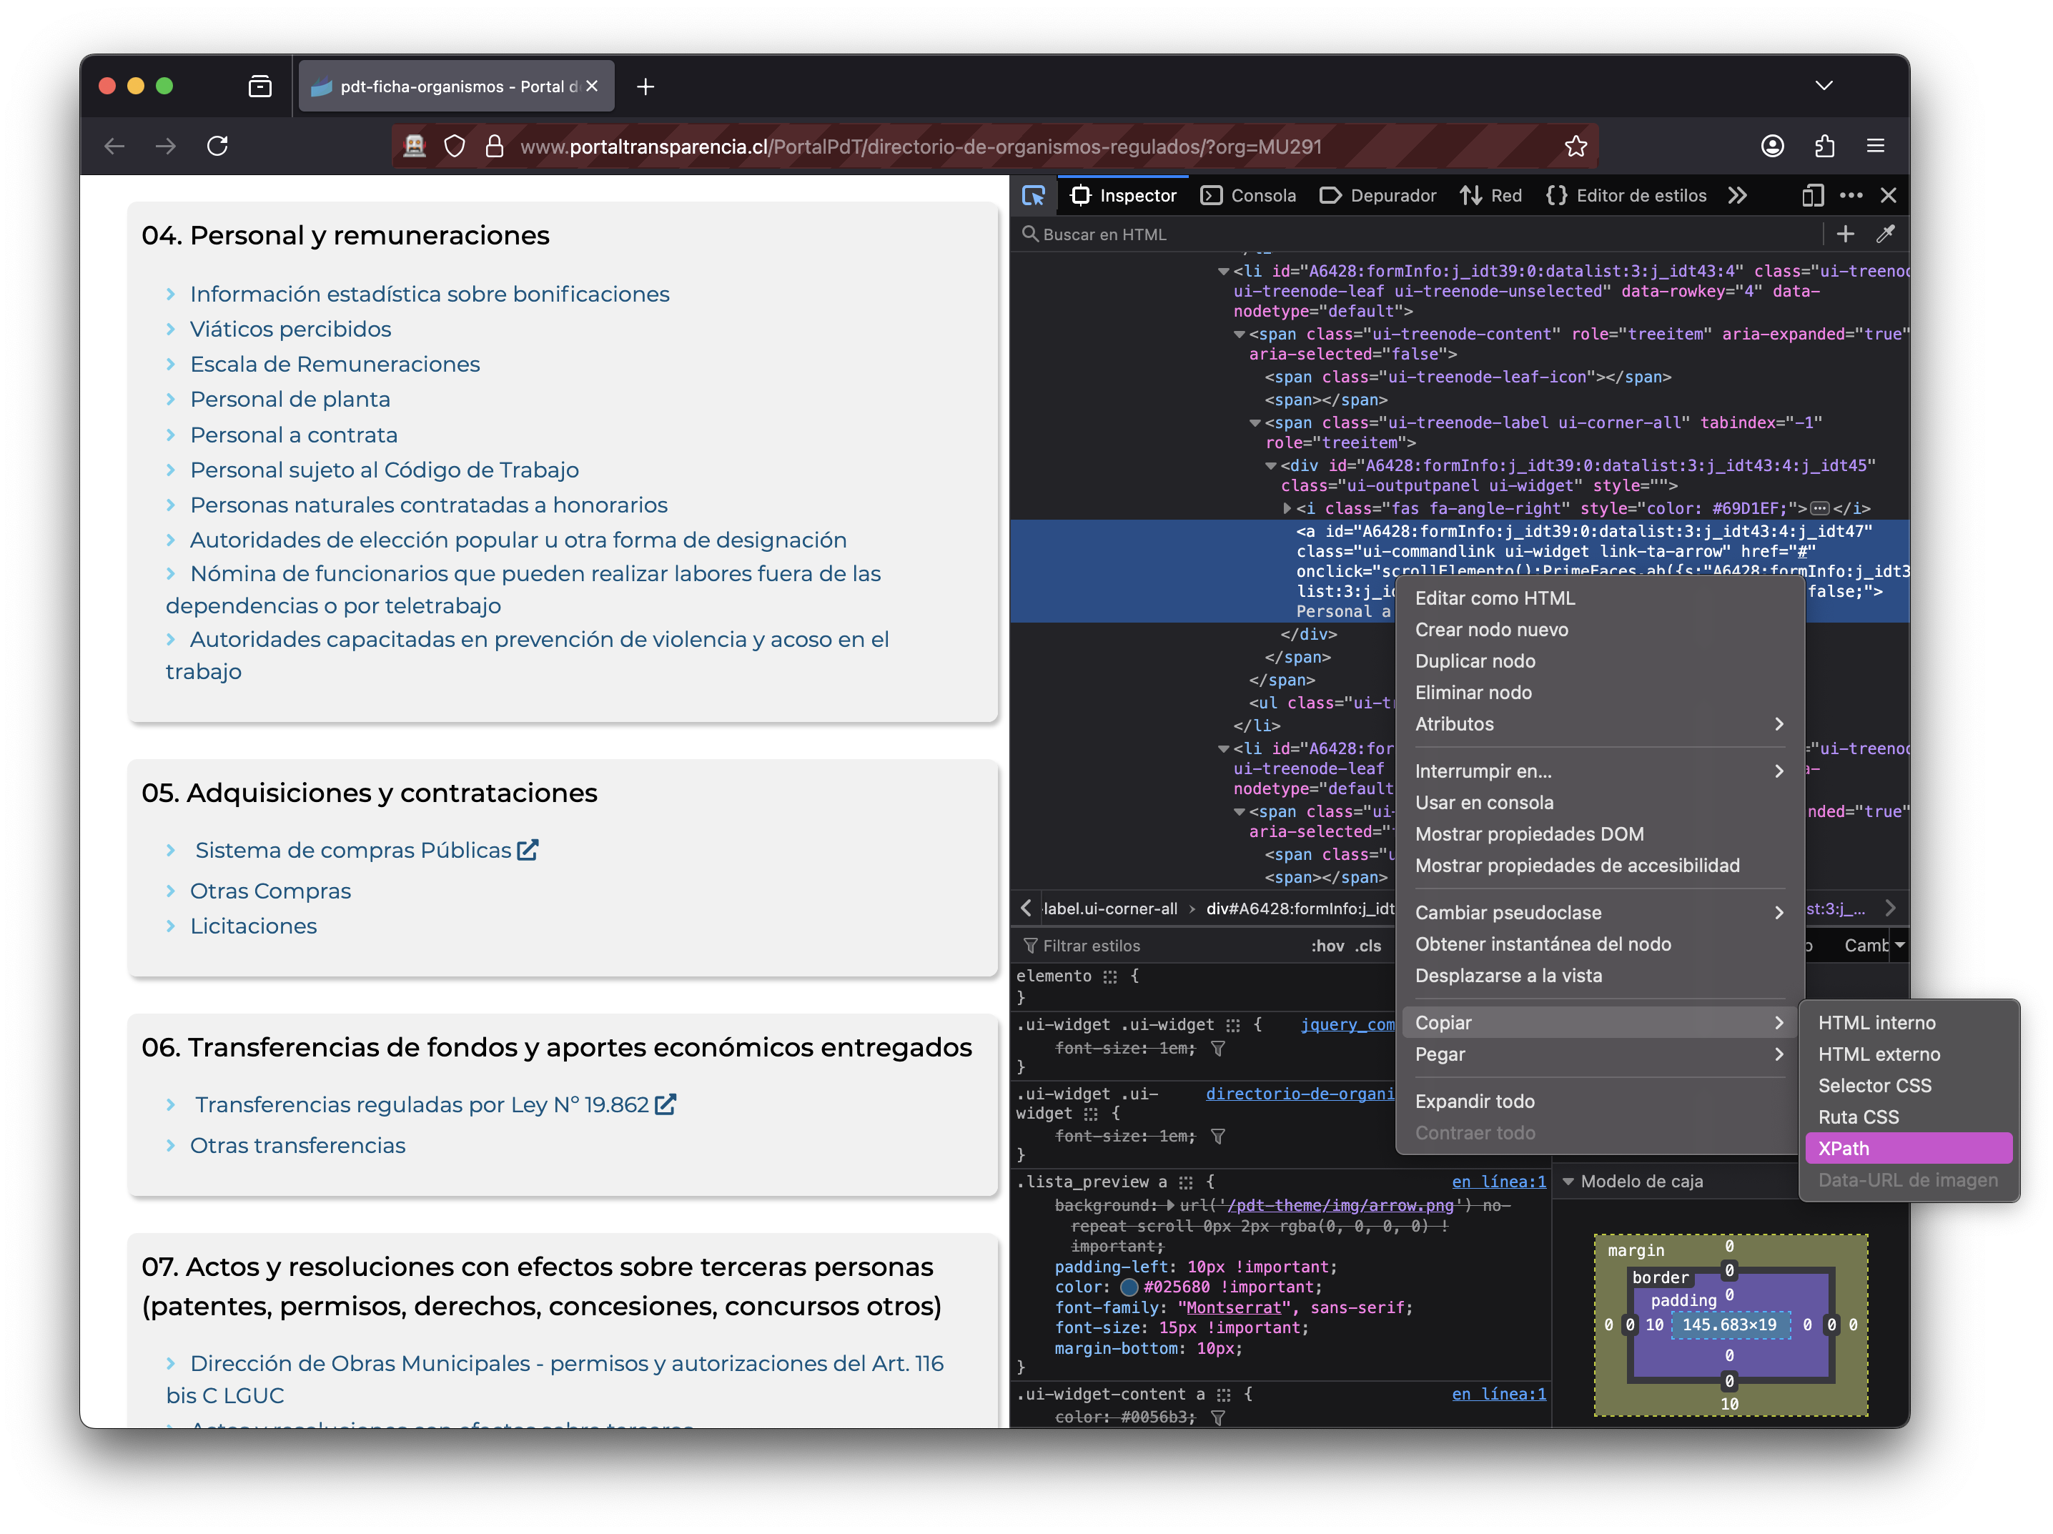The width and height of the screenshot is (2053, 1534).
Task: Copy Selector CSS of the node
Action: click(1909, 1086)
